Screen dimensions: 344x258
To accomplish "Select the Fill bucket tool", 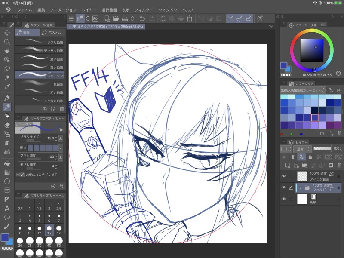I will coord(7,163).
